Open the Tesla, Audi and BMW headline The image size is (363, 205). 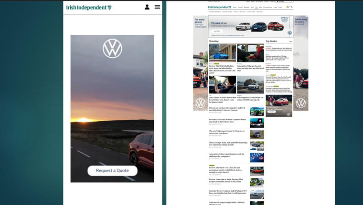tap(228, 143)
